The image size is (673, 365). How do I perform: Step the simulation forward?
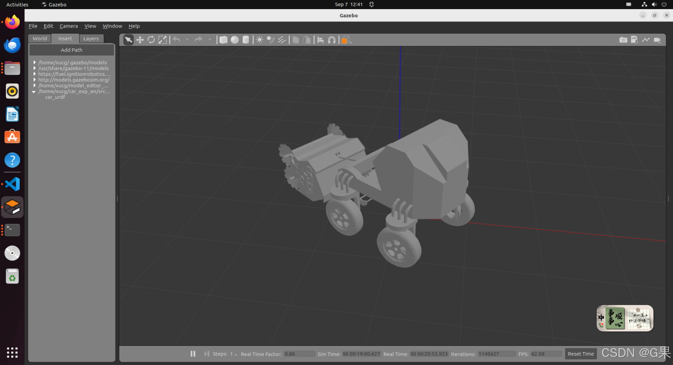click(206, 354)
